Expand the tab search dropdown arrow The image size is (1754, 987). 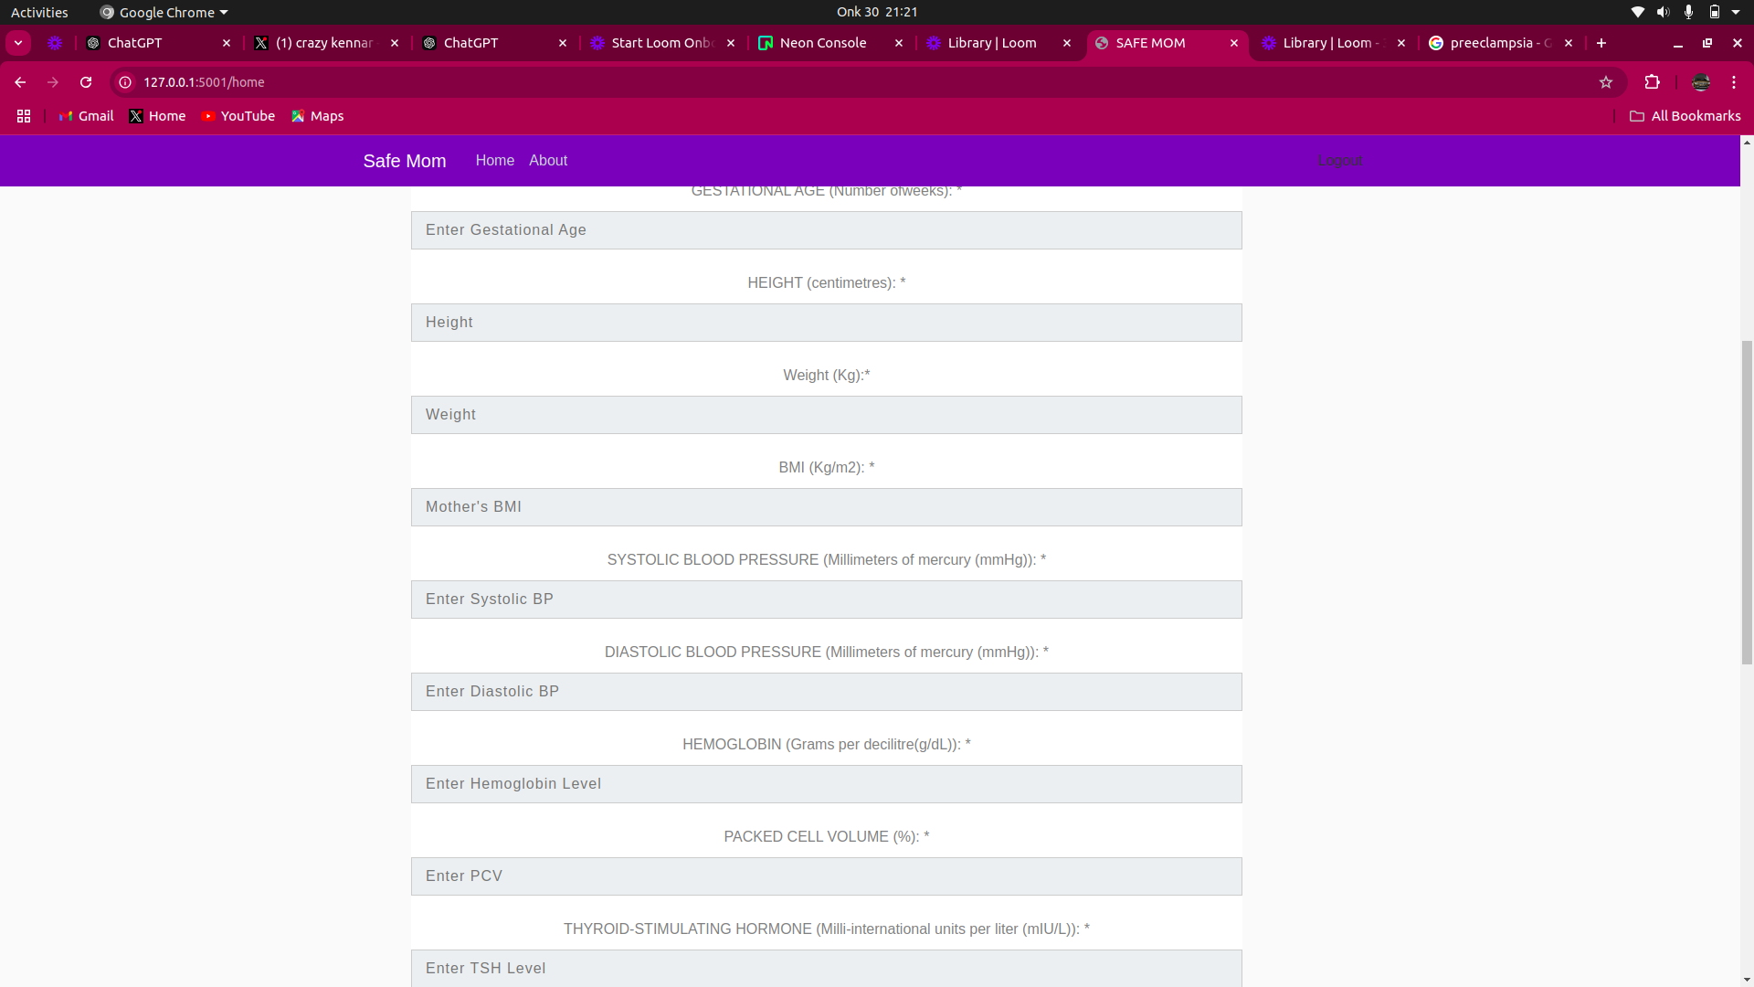[18, 43]
